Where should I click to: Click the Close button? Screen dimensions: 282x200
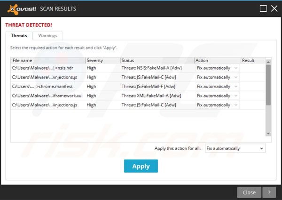249,192
